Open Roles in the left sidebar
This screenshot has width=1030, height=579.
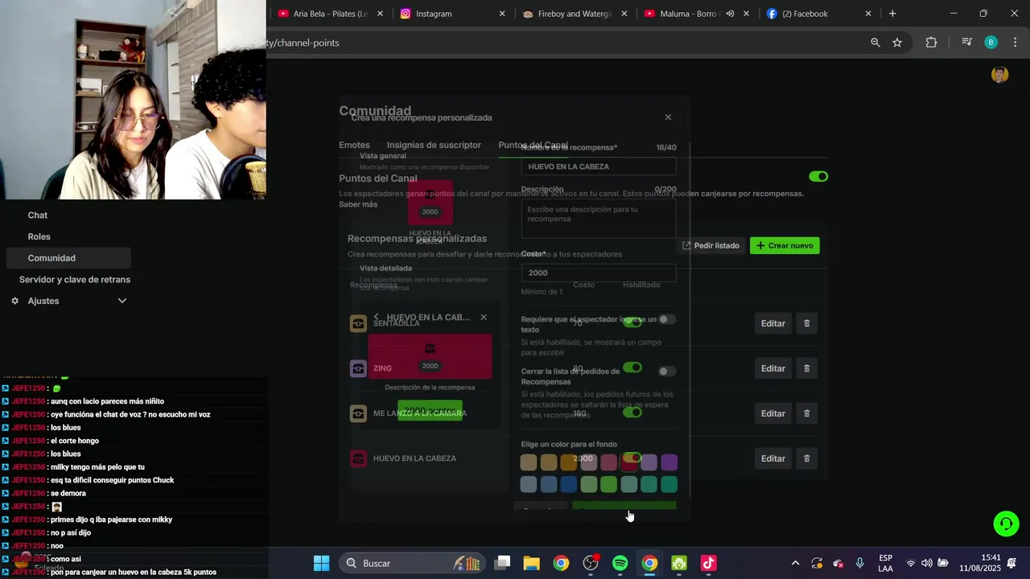pyautogui.click(x=39, y=236)
